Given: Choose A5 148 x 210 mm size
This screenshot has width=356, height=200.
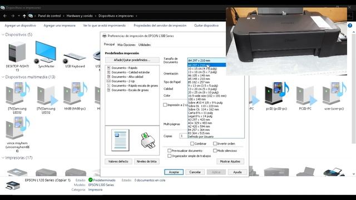Looking at the screenshot, I should click(x=199, y=79).
